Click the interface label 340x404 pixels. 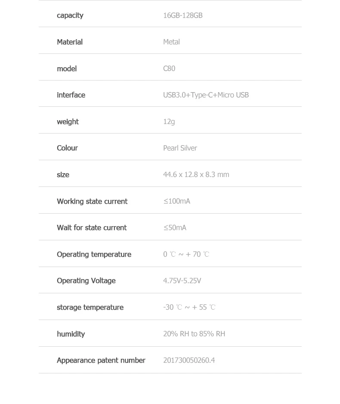(x=71, y=95)
